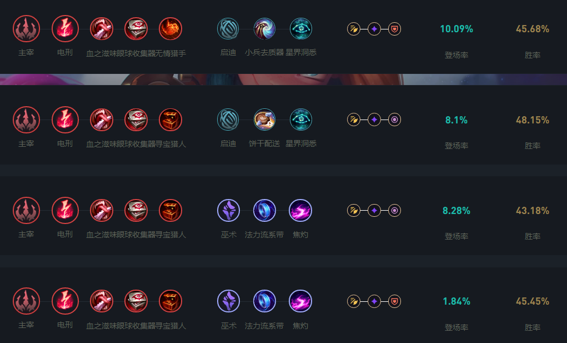
Task: Click 焦灼 rune icon in the 1.84% row
Action: tap(300, 301)
